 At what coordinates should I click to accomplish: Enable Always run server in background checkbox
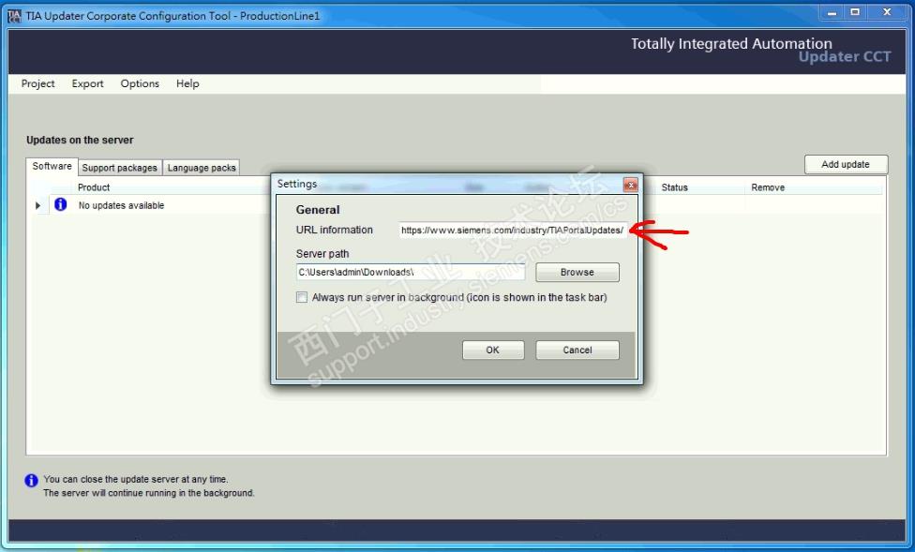(302, 298)
